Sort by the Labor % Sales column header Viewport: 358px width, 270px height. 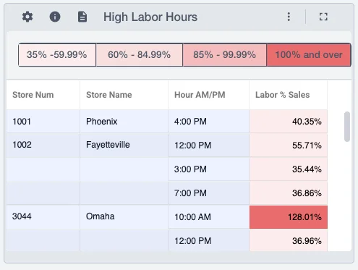[x=288, y=95]
